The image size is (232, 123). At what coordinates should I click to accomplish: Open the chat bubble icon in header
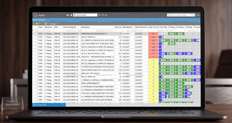103,15
